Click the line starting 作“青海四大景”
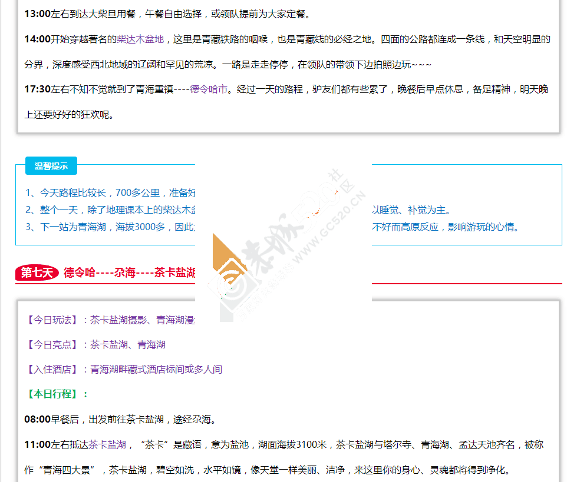The width and height of the screenshot is (567, 482). (x=267, y=470)
